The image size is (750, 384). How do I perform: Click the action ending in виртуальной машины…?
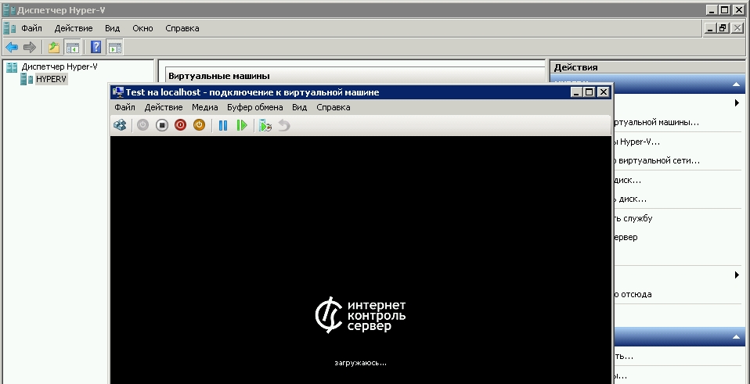tap(656, 122)
